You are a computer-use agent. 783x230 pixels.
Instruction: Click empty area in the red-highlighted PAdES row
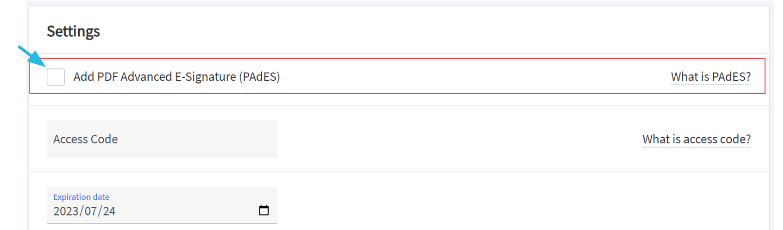(474, 77)
